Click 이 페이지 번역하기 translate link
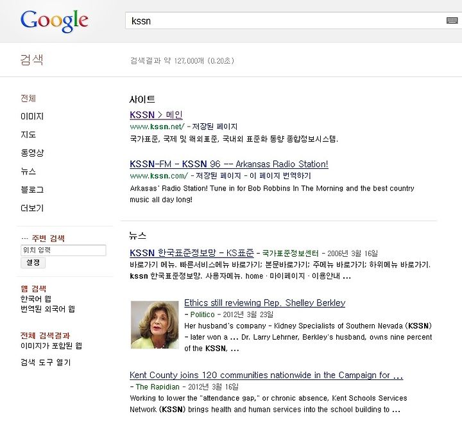462x425 pixels. click(x=280, y=176)
